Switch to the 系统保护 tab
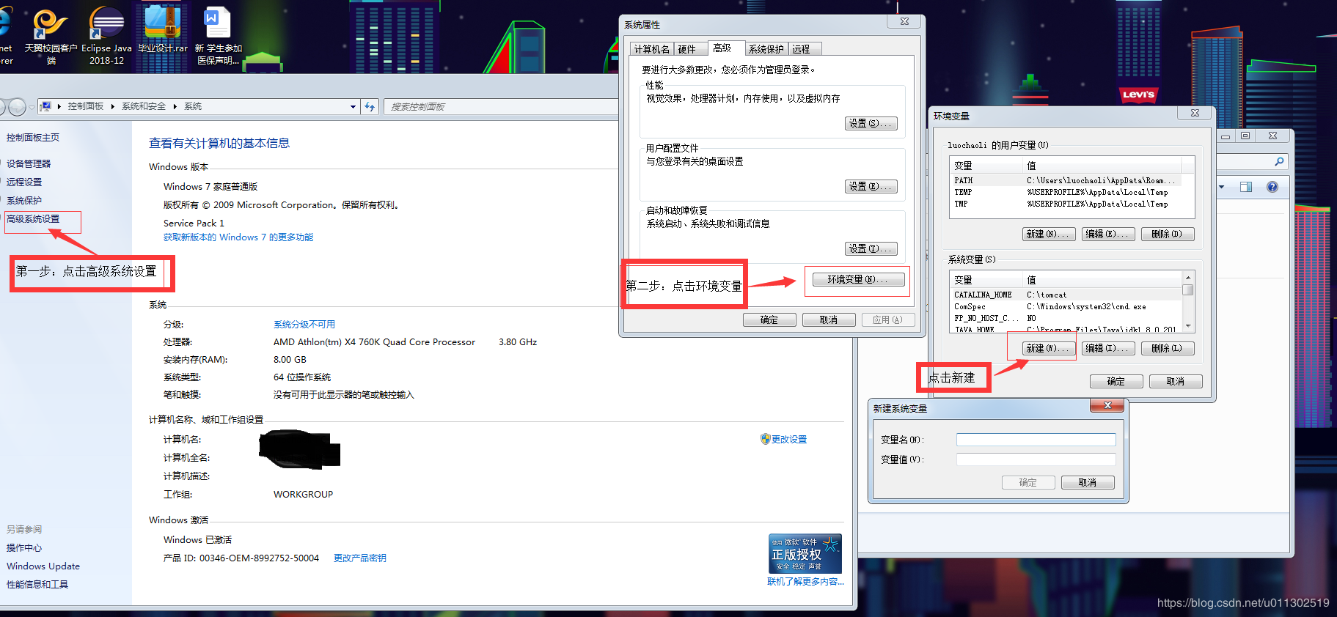This screenshot has width=1337, height=617. (x=766, y=49)
